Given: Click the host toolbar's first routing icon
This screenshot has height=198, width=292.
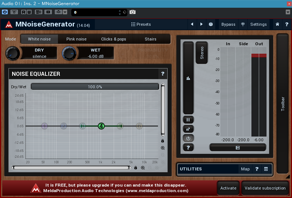Looking at the screenshot, I should coord(14,12).
